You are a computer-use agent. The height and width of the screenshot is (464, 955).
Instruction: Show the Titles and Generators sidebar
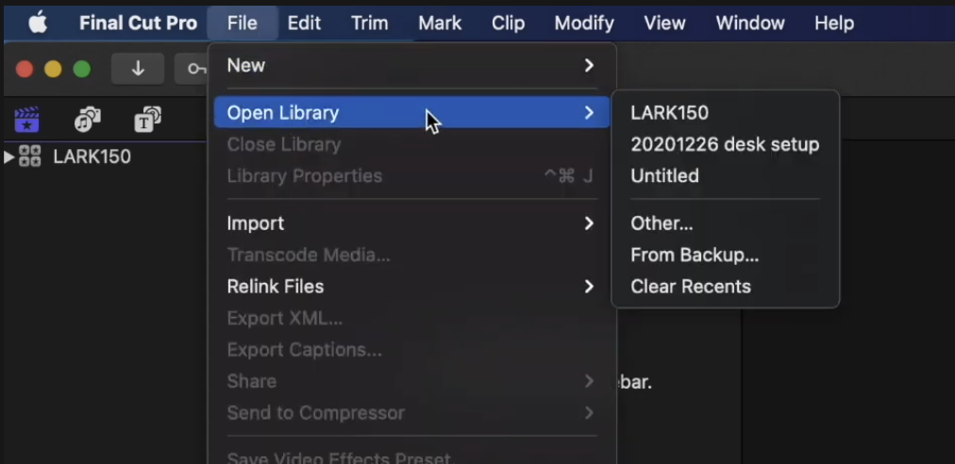coord(147,120)
